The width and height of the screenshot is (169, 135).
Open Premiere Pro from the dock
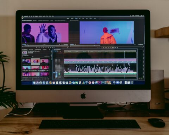tap(100, 83)
